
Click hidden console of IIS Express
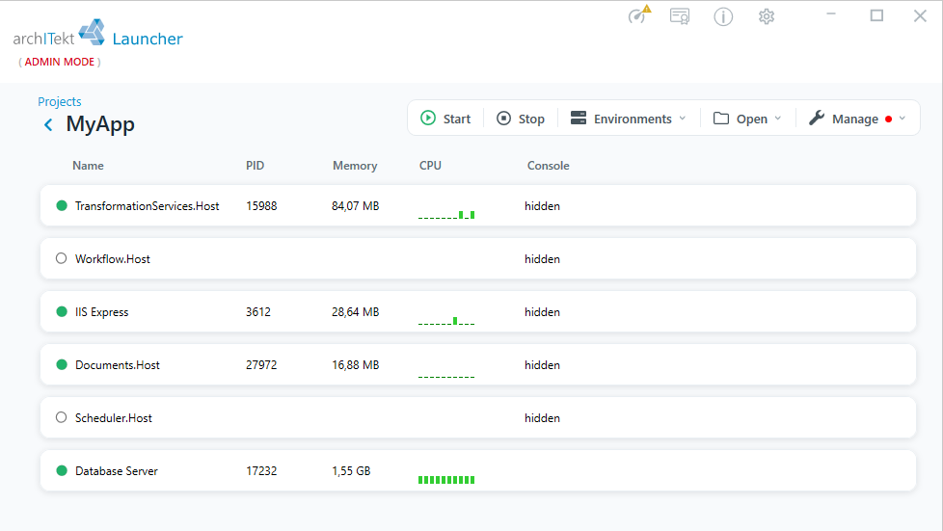542,311
